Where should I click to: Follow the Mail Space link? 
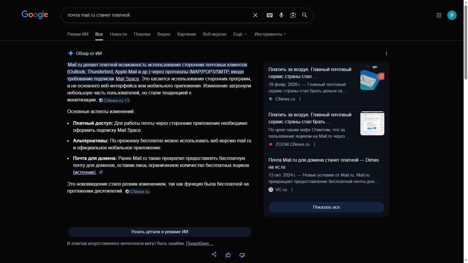tap(127, 79)
